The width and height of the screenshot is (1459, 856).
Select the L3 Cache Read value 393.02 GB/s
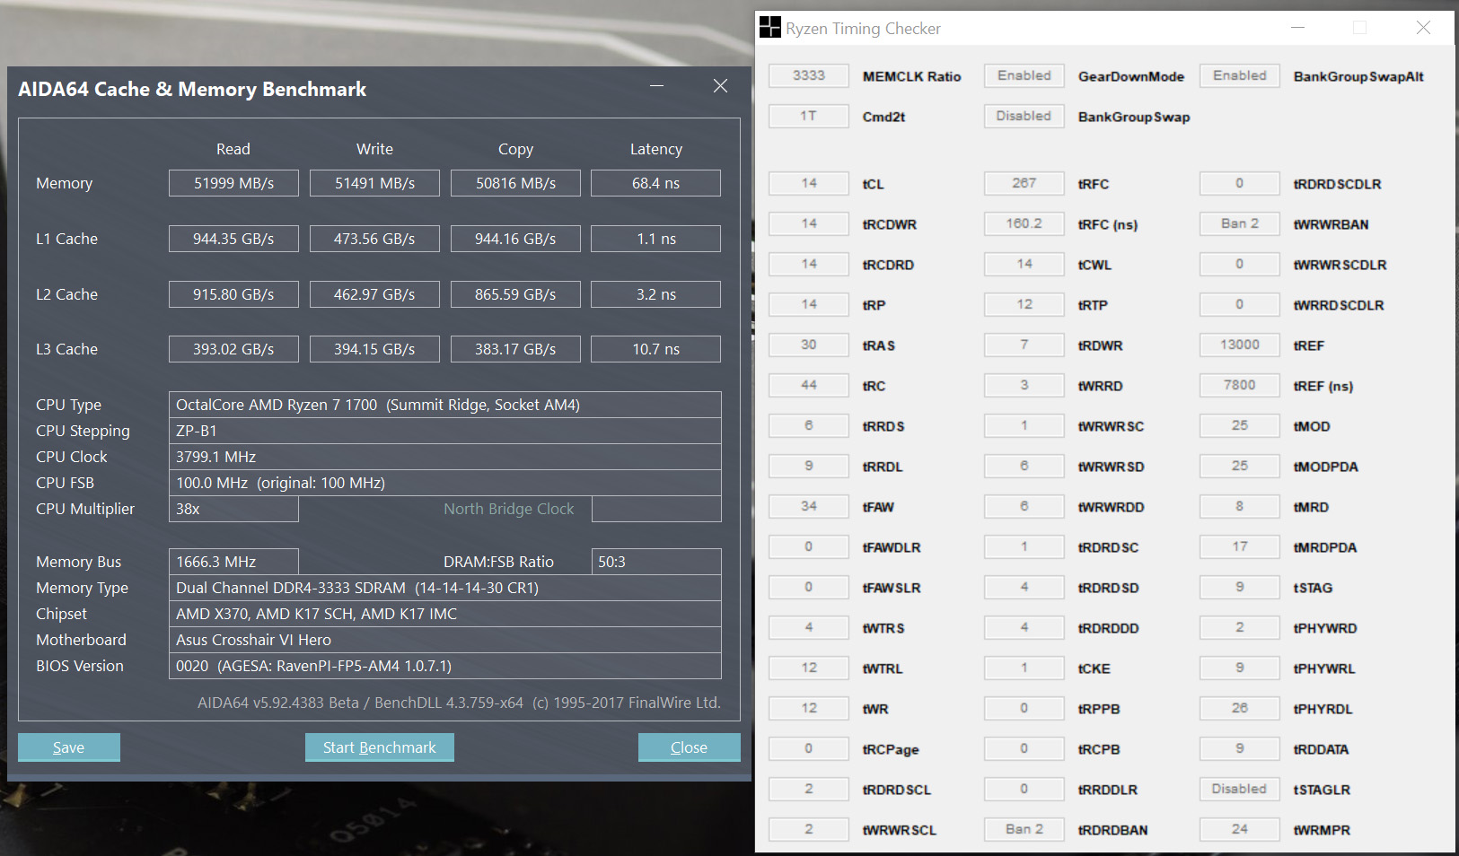tap(233, 349)
